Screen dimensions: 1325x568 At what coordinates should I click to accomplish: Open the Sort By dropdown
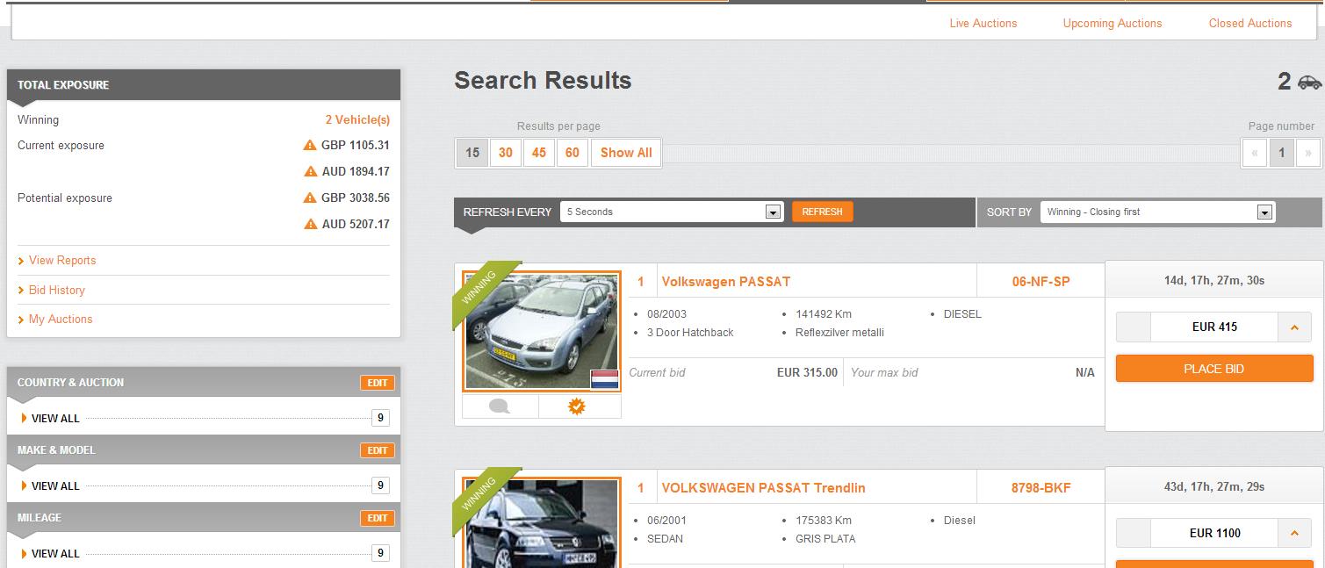point(1157,212)
